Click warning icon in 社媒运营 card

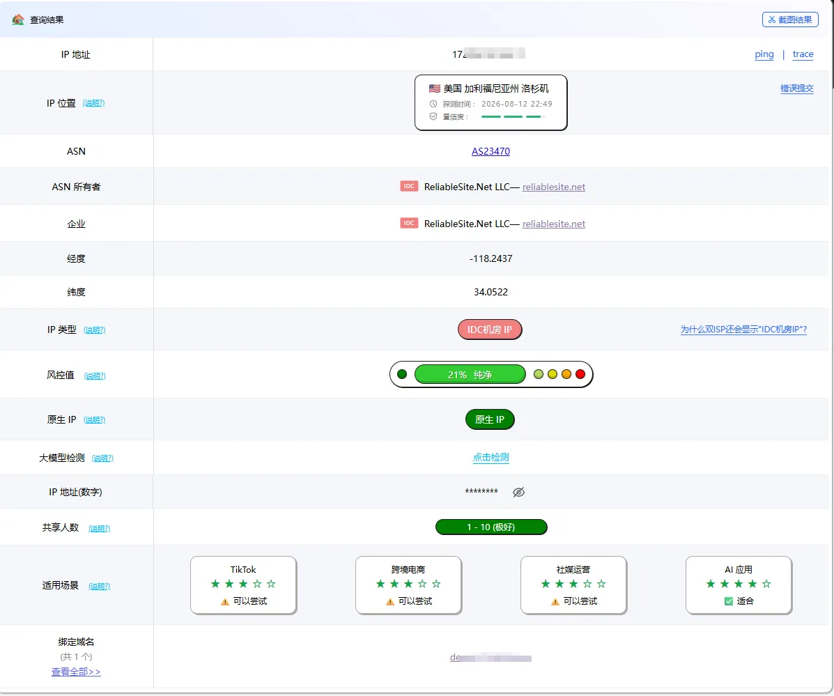pos(555,601)
